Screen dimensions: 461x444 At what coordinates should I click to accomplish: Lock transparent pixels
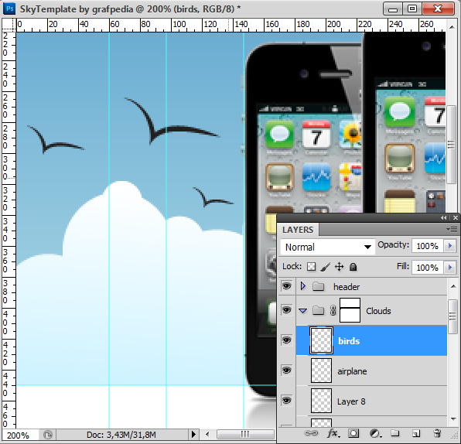[x=312, y=267]
